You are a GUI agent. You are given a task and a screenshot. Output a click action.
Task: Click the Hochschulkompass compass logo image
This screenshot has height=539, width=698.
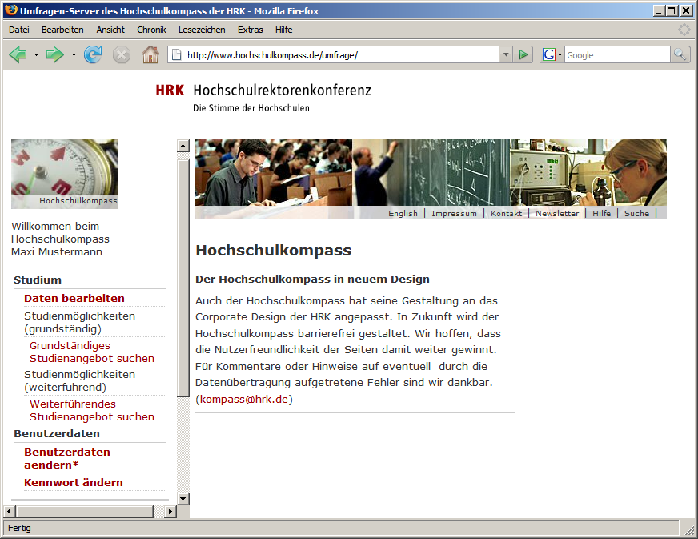(64, 174)
